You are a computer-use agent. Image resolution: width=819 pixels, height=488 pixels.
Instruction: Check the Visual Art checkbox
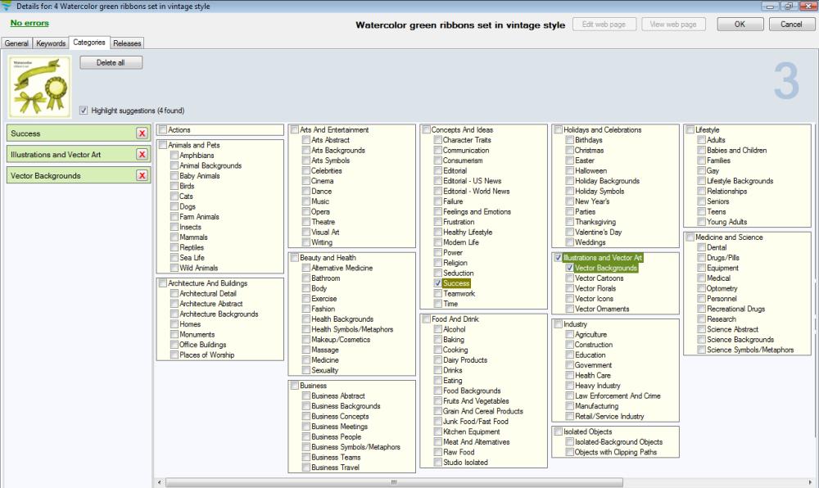click(x=306, y=232)
